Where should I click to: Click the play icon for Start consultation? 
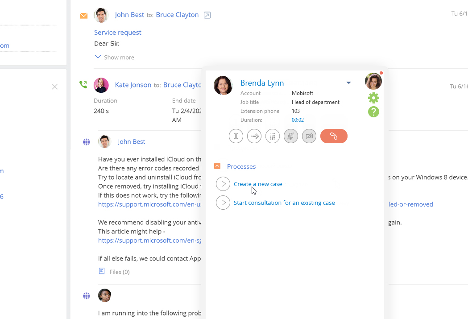pyautogui.click(x=223, y=203)
